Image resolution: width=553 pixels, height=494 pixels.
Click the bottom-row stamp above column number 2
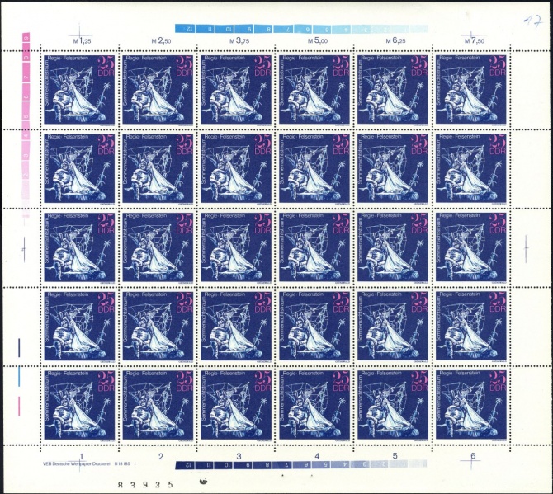(x=158, y=404)
